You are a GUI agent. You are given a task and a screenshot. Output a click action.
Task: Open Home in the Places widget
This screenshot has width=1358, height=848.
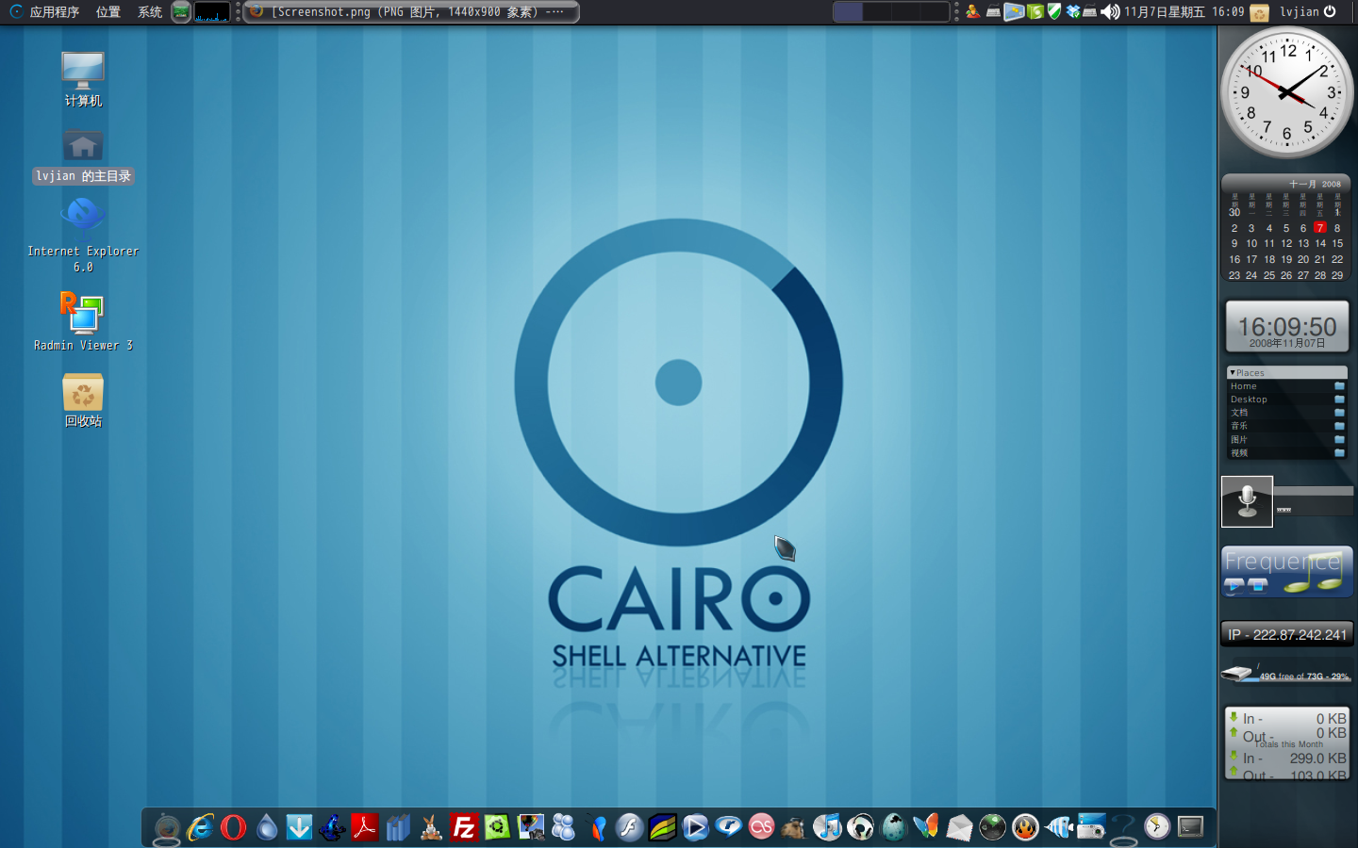point(1287,386)
